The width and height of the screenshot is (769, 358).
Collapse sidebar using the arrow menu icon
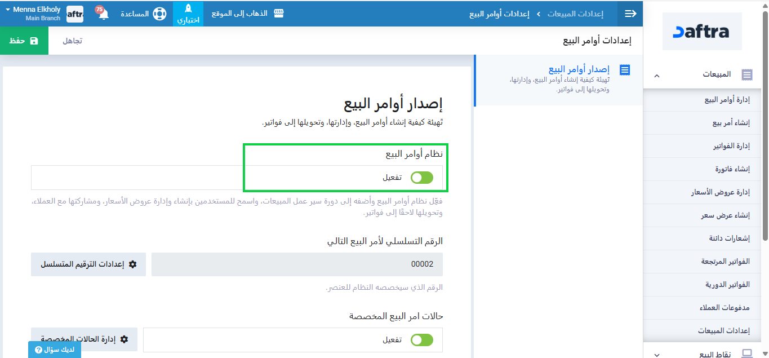(x=630, y=14)
